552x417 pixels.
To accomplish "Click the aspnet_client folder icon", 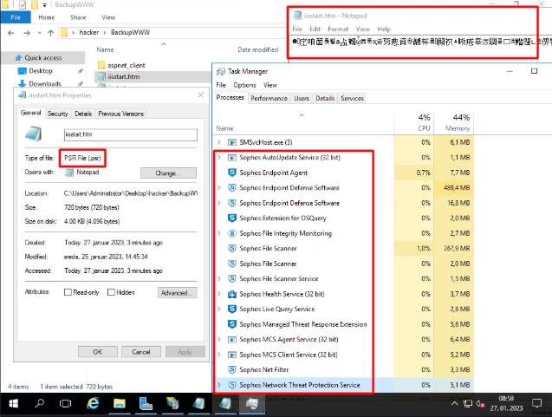I will coord(101,65).
